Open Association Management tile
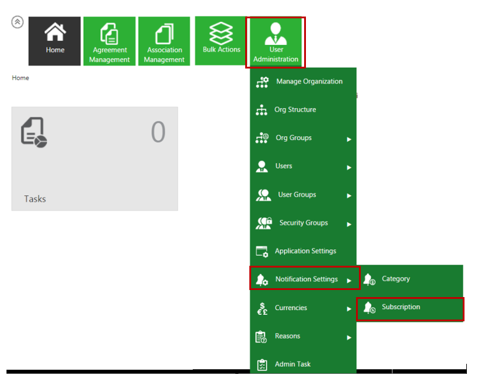Viewport: 481px width, 391px height. click(x=164, y=41)
